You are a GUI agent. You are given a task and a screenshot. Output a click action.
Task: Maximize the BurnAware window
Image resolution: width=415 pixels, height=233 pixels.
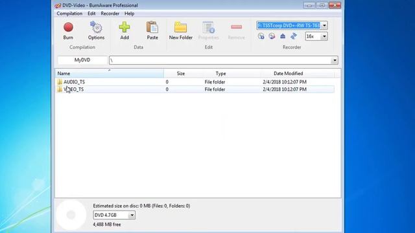(x=322, y=5)
